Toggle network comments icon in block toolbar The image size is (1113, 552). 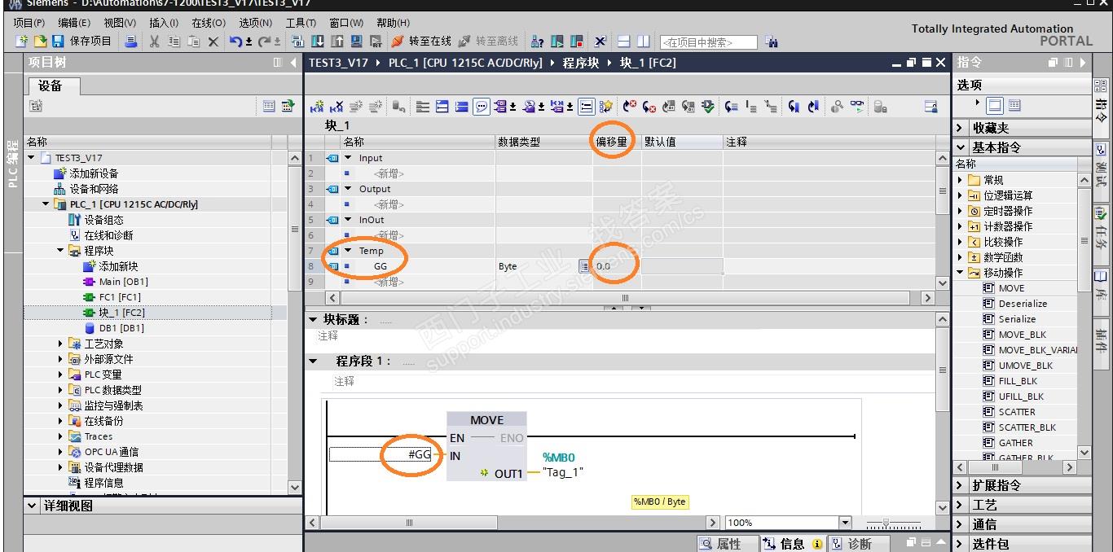(x=482, y=107)
